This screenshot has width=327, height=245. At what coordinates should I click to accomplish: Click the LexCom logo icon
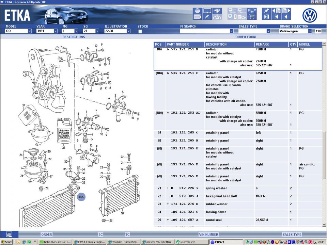point(9,234)
